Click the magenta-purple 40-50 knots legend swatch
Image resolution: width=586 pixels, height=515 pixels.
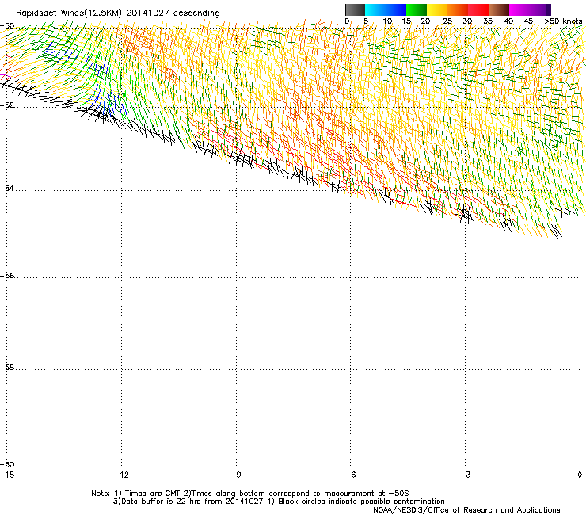[530, 10]
